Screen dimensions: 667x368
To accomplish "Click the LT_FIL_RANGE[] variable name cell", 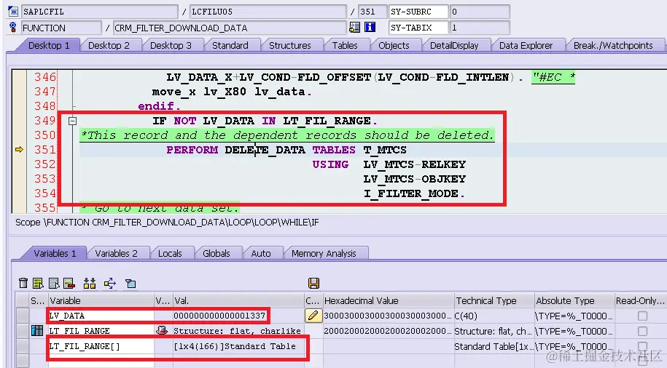I will 101,346.
